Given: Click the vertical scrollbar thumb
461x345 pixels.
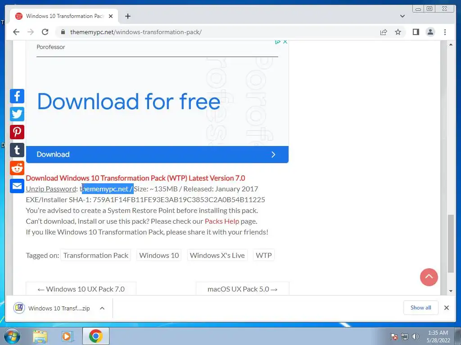Looking at the screenshot, I should click(451, 244).
